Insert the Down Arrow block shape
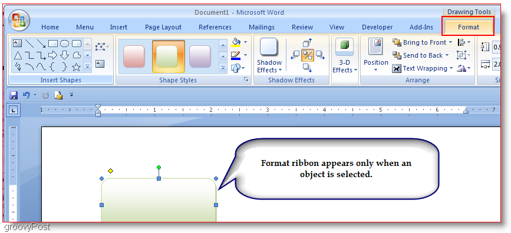 [x=64, y=55]
